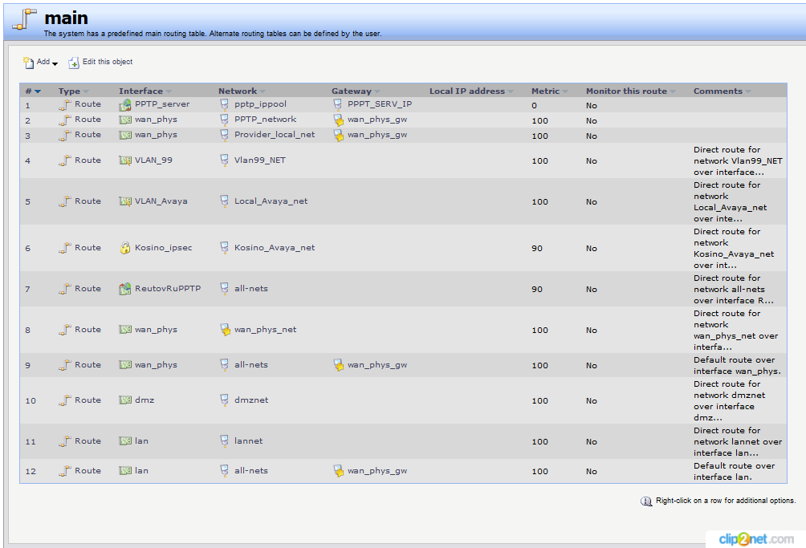
Task: Sort by Monitor this route column
Action: click(631, 91)
